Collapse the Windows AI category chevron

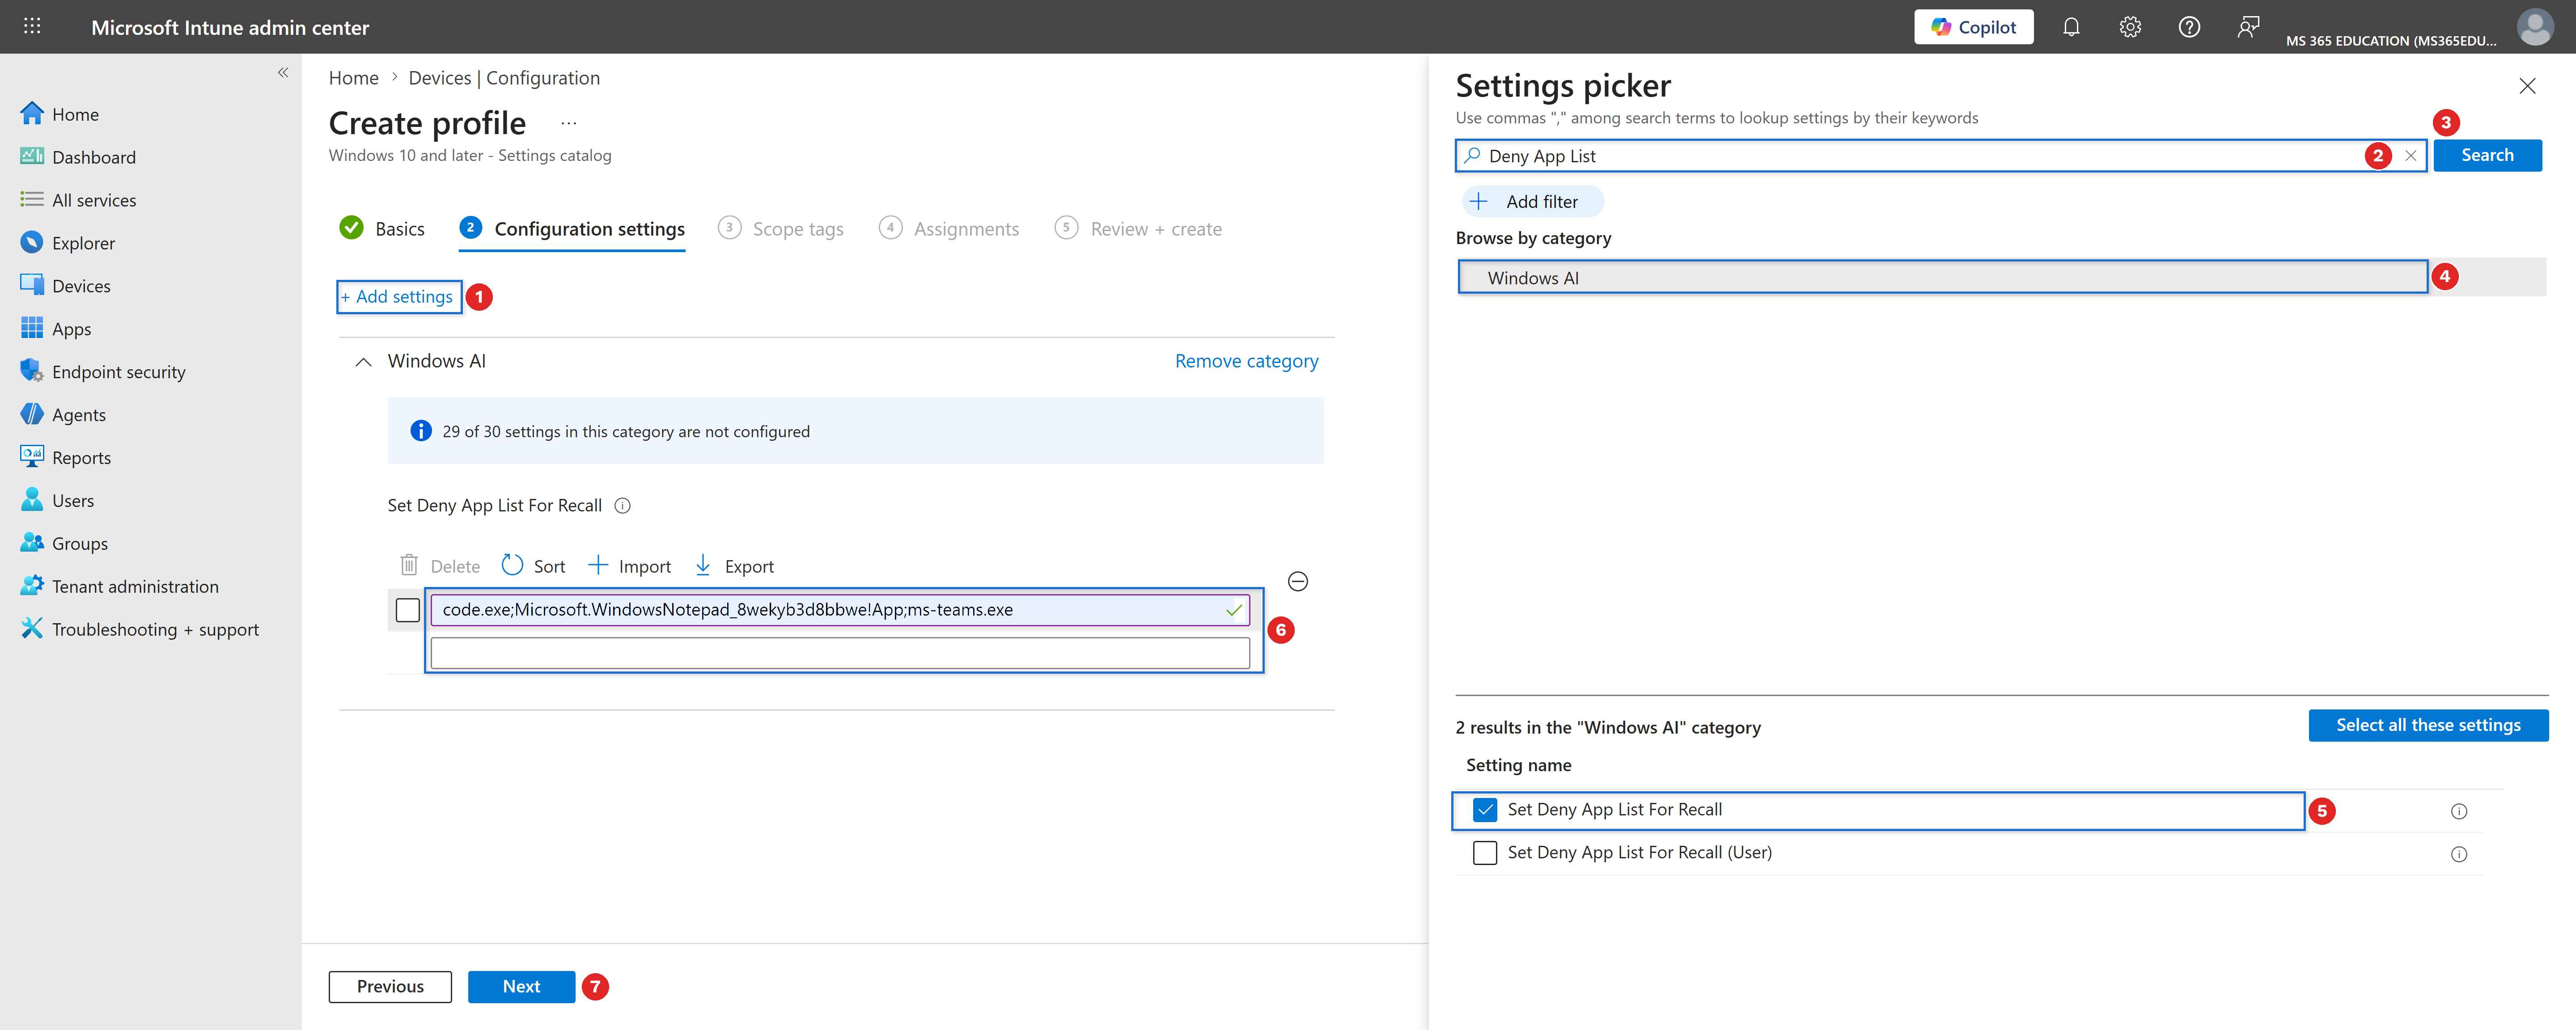(x=364, y=362)
